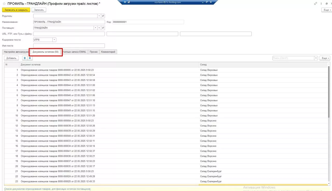Open the ГРАНДЛАЙН supplier card via open icon
332x191 pixels.
tap(103, 28)
